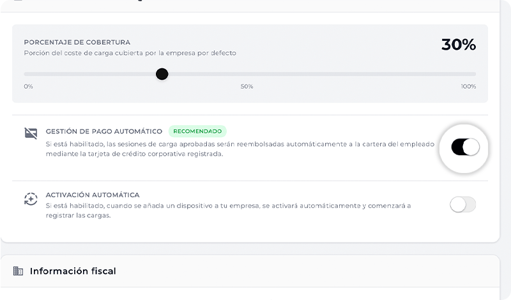
Task: Click the crossed-out card icon for automatic payment
Action: tap(31, 133)
